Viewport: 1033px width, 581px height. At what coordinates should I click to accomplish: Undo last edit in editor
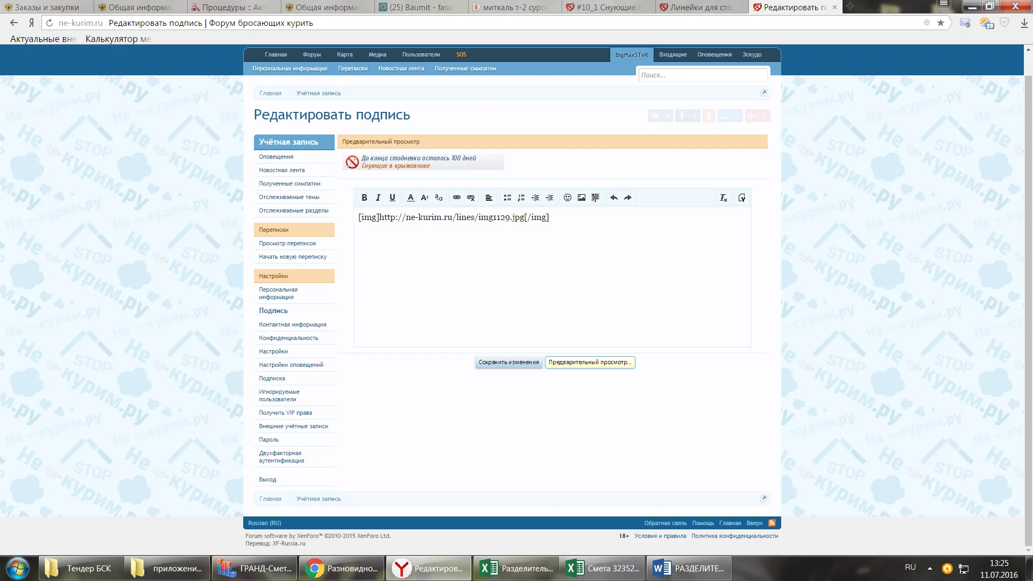614,198
